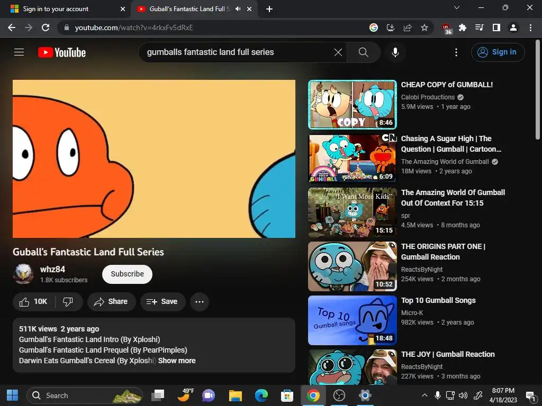Close the Sign in to your account tab

pyautogui.click(x=123, y=9)
